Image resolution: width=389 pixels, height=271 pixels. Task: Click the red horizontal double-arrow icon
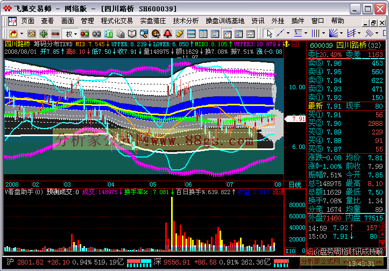click(x=55, y=33)
